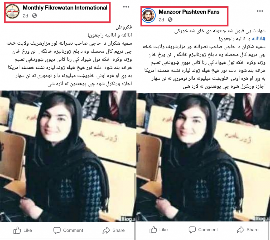The height and width of the screenshot is (240, 270).
Task: Open the right post's photo of woman
Action: click(203, 157)
